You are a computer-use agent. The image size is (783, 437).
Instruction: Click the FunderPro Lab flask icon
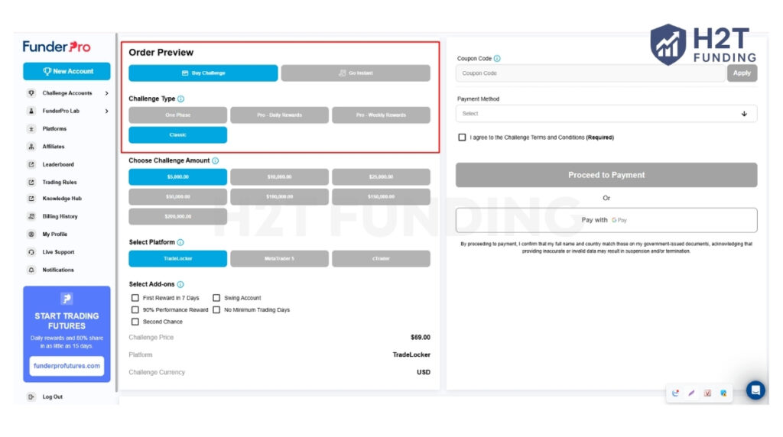(x=31, y=112)
